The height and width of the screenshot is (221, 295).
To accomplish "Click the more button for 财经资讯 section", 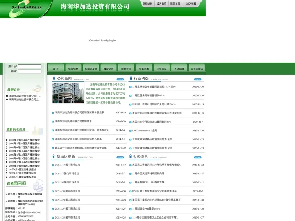I will tap(197, 157).
